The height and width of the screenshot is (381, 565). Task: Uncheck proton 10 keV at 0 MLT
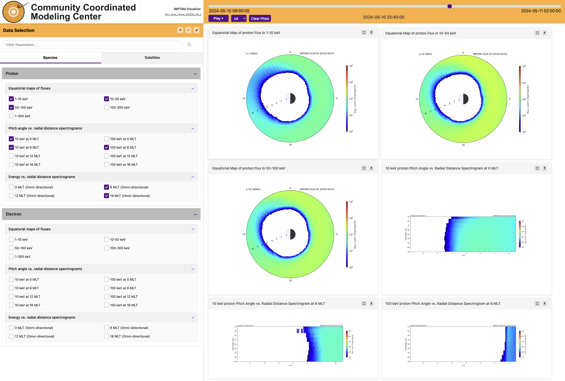click(11, 139)
